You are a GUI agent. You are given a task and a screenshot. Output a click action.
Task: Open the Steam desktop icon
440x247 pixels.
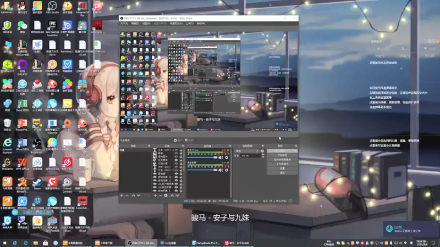[x=37, y=184]
